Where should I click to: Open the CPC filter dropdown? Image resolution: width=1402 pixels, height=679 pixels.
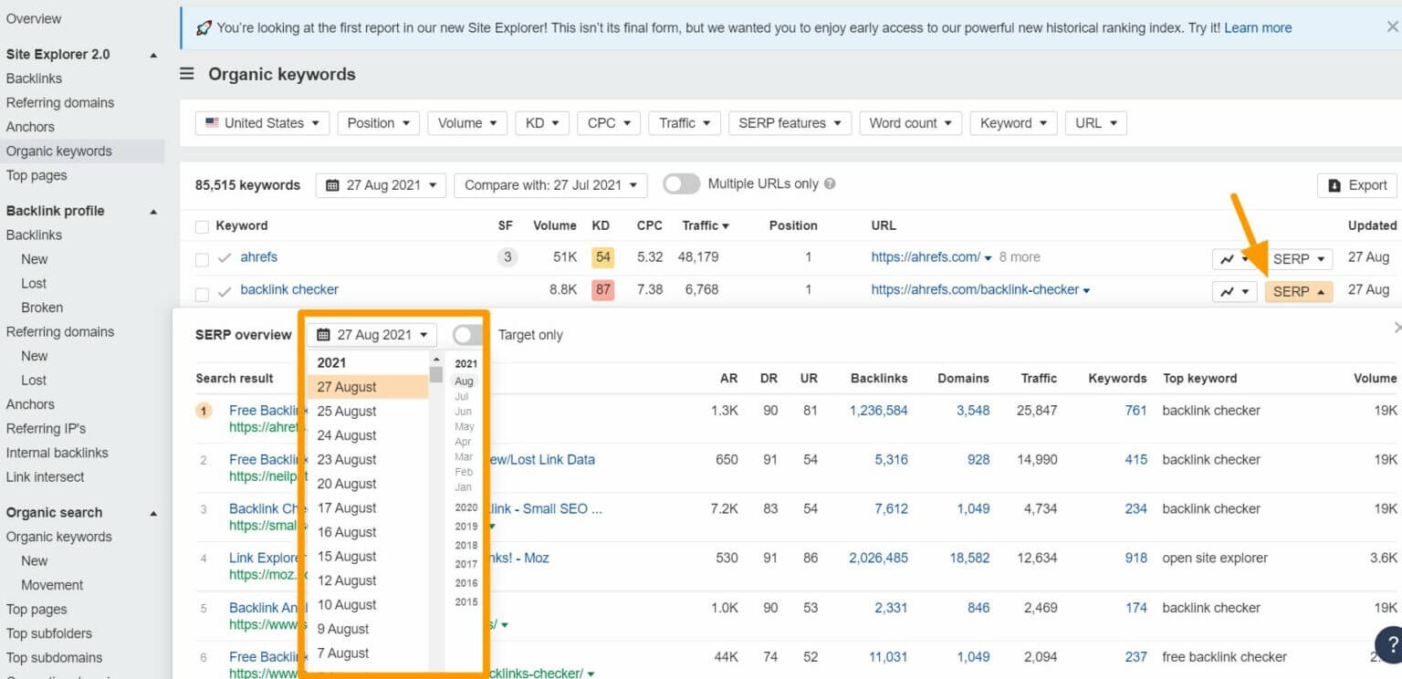609,123
